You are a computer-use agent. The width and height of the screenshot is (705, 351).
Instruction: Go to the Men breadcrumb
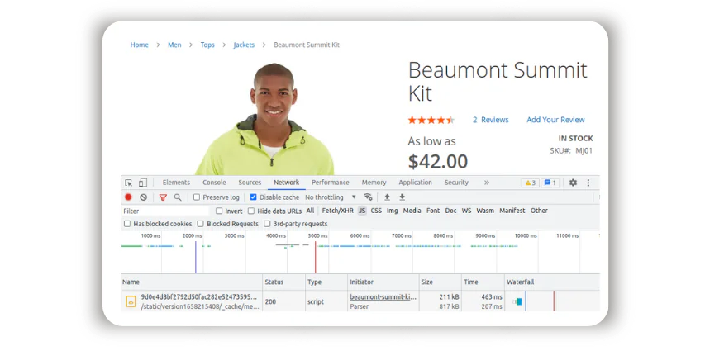point(175,45)
